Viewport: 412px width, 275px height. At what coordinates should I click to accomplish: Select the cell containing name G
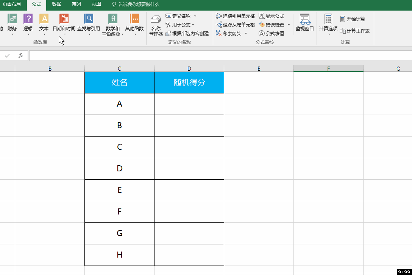point(120,233)
